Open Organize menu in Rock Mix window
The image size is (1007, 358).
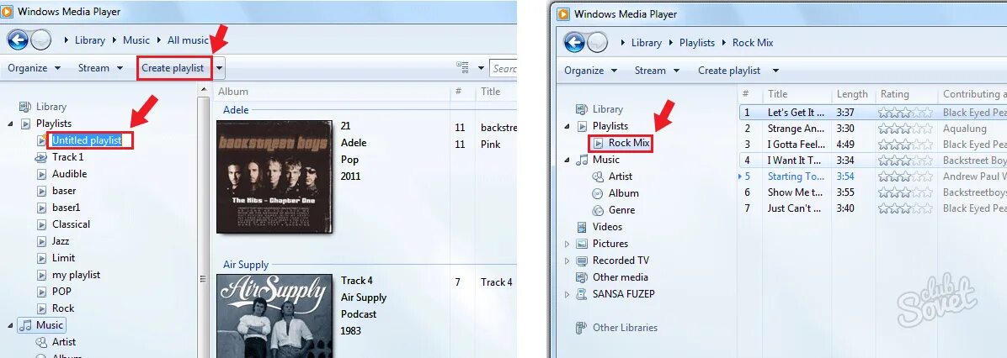click(591, 71)
